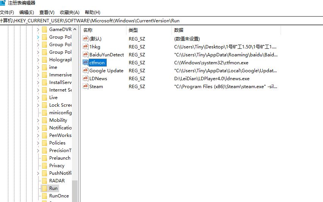Click the GameDVR folder icon
Viewport: 323px width, 202px height.
coord(44,30)
